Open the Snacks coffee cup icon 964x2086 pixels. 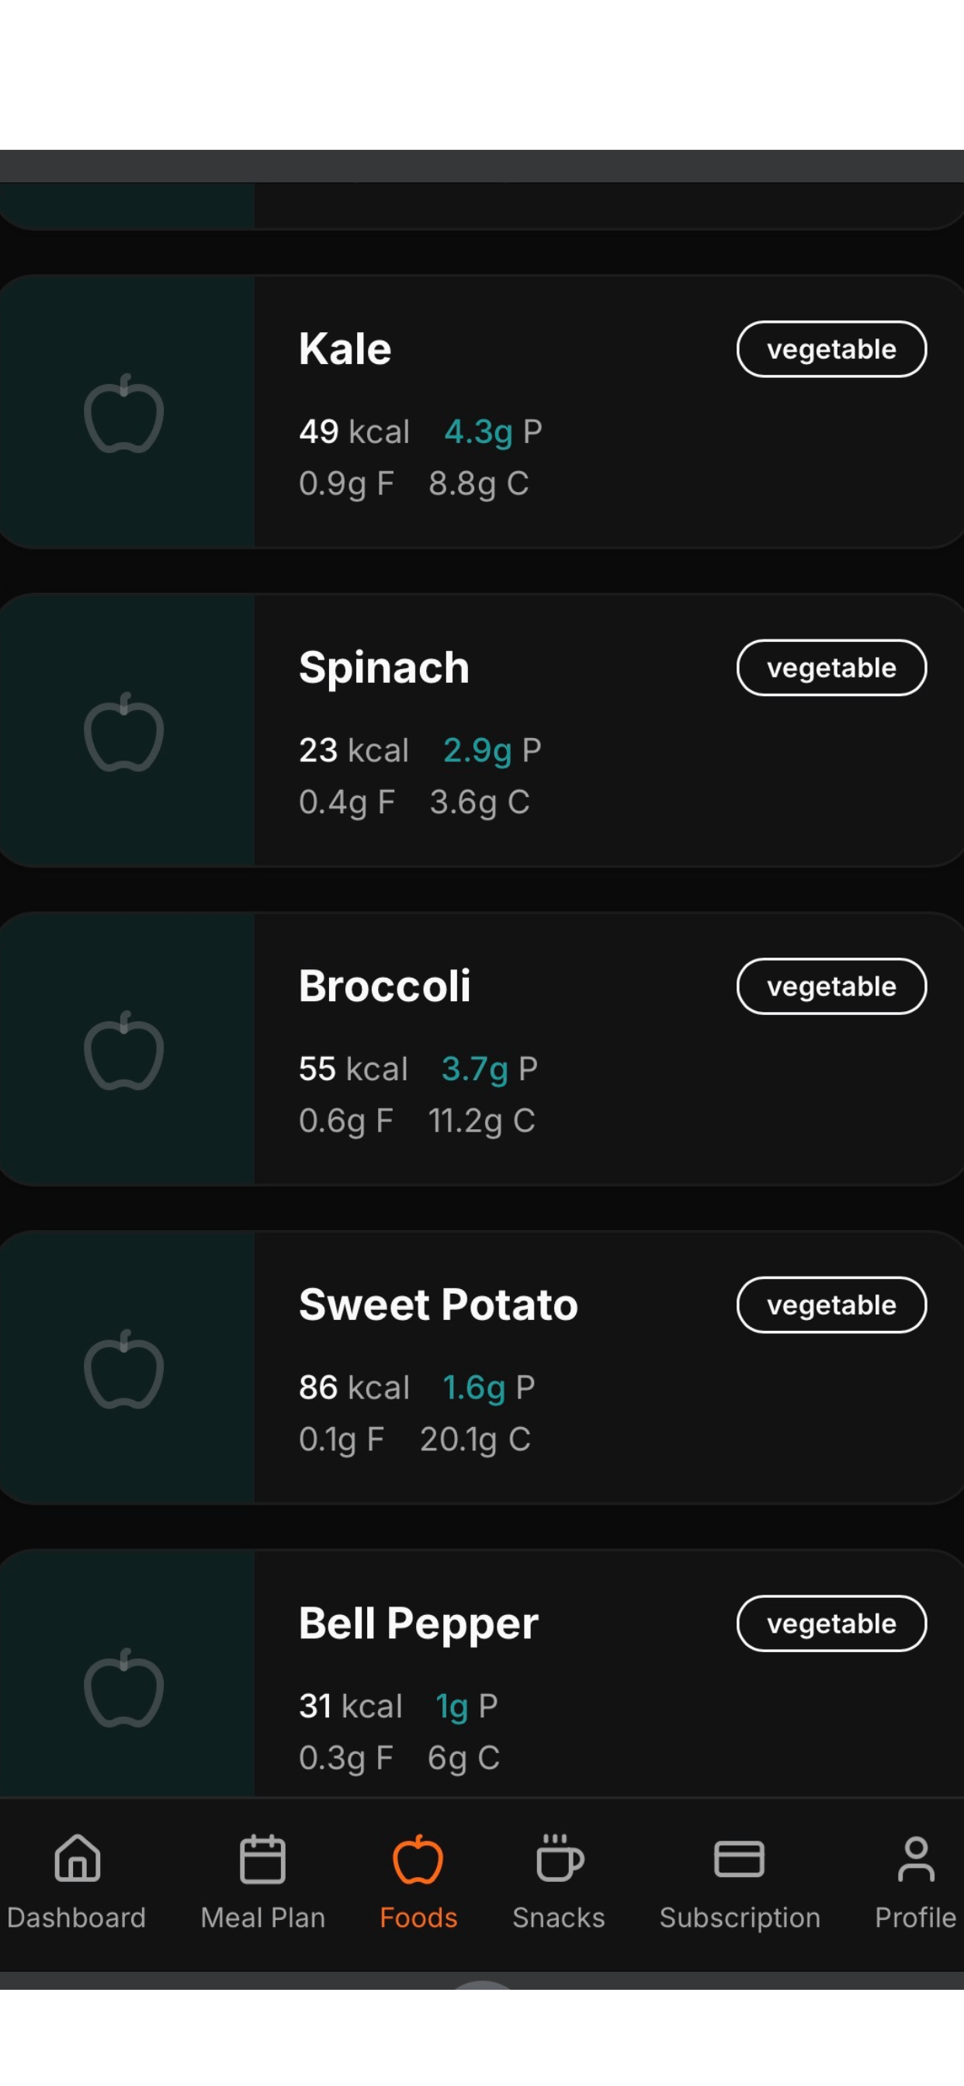point(559,1858)
